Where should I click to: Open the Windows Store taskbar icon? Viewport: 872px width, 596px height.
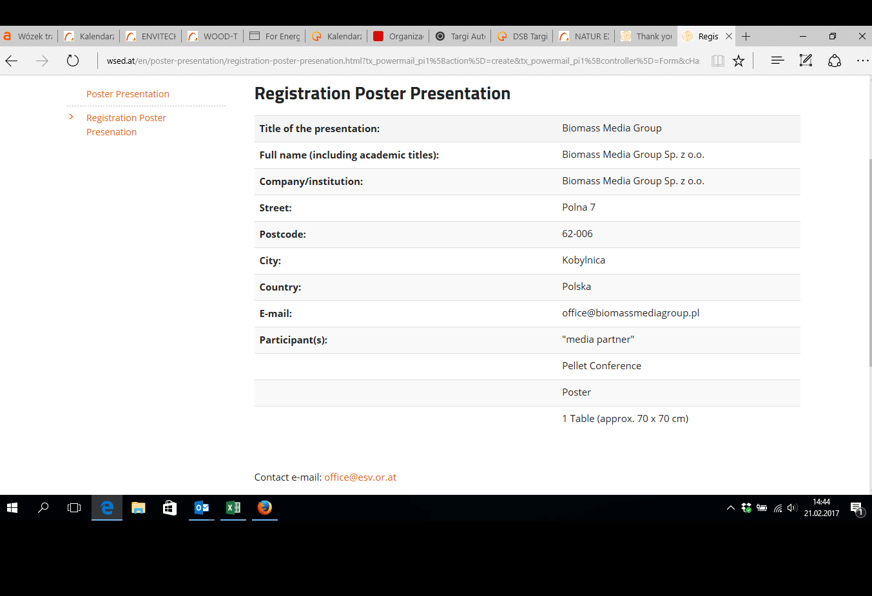(170, 508)
